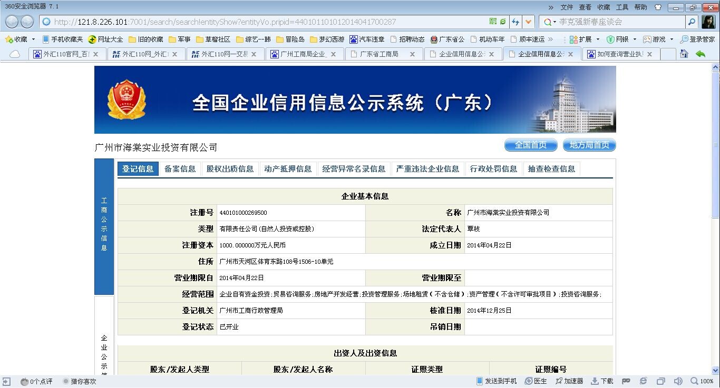Open the 查看 menu

pos(585,7)
